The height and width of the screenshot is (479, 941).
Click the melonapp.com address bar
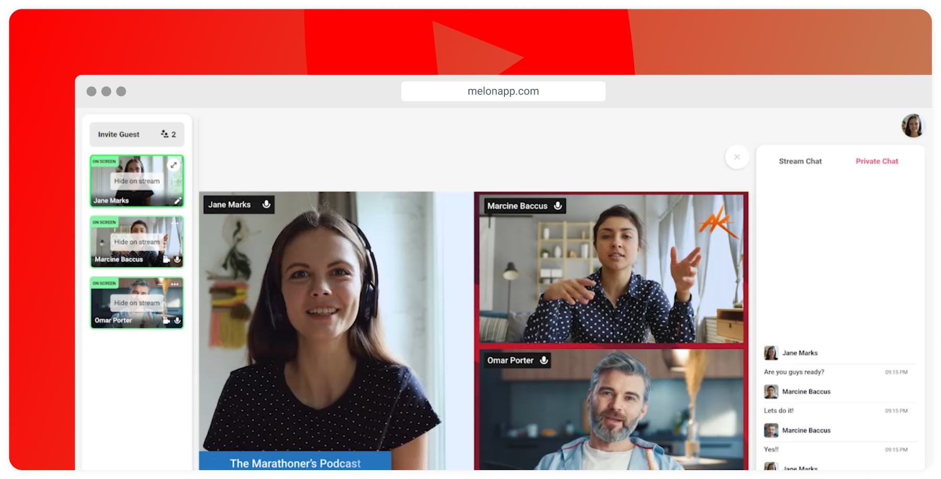(x=503, y=91)
